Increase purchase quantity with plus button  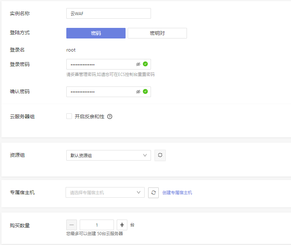122,225
